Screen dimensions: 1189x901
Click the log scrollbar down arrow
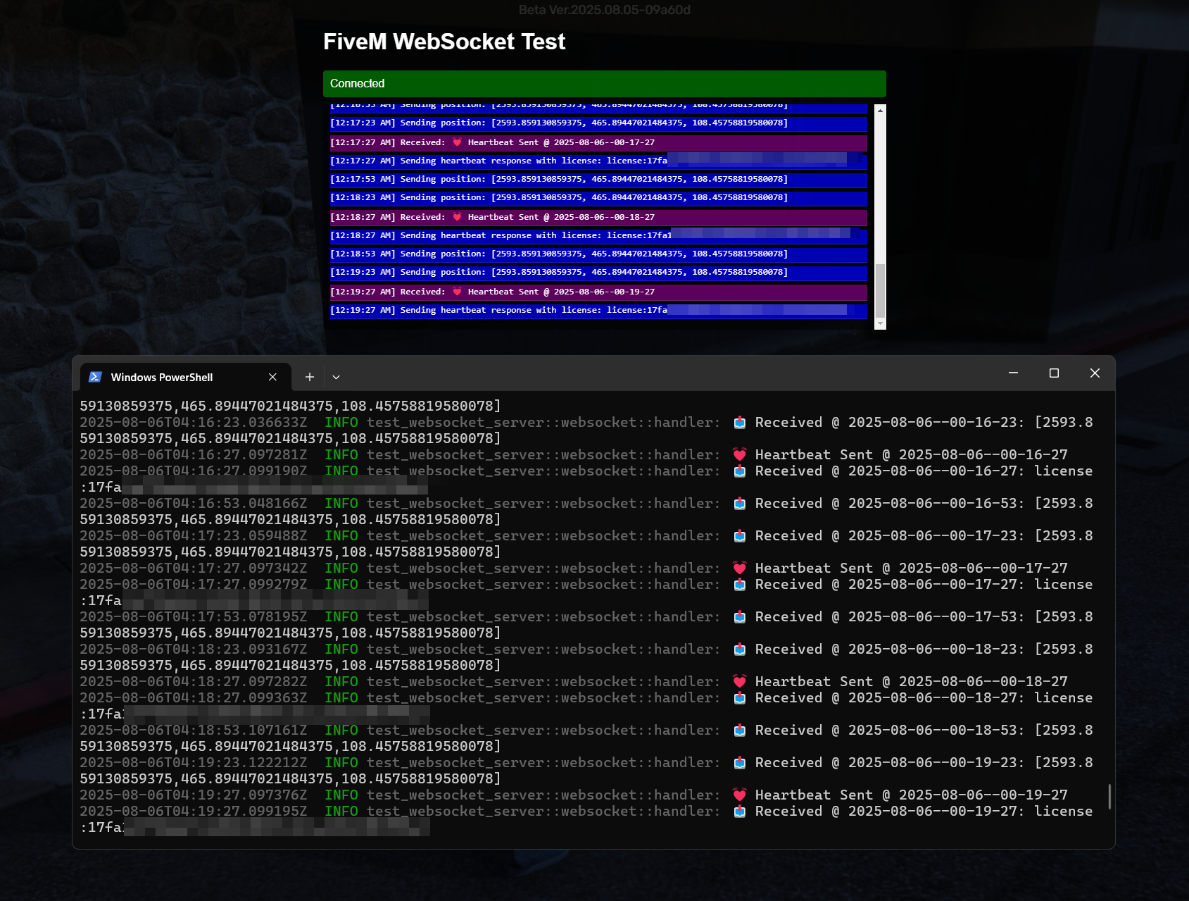pos(880,324)
